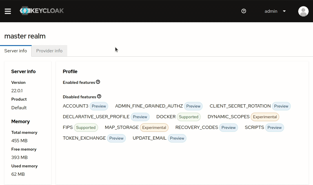Select the ADMIN_FINE_GRAINED_AUTHZ feature name

149,106
